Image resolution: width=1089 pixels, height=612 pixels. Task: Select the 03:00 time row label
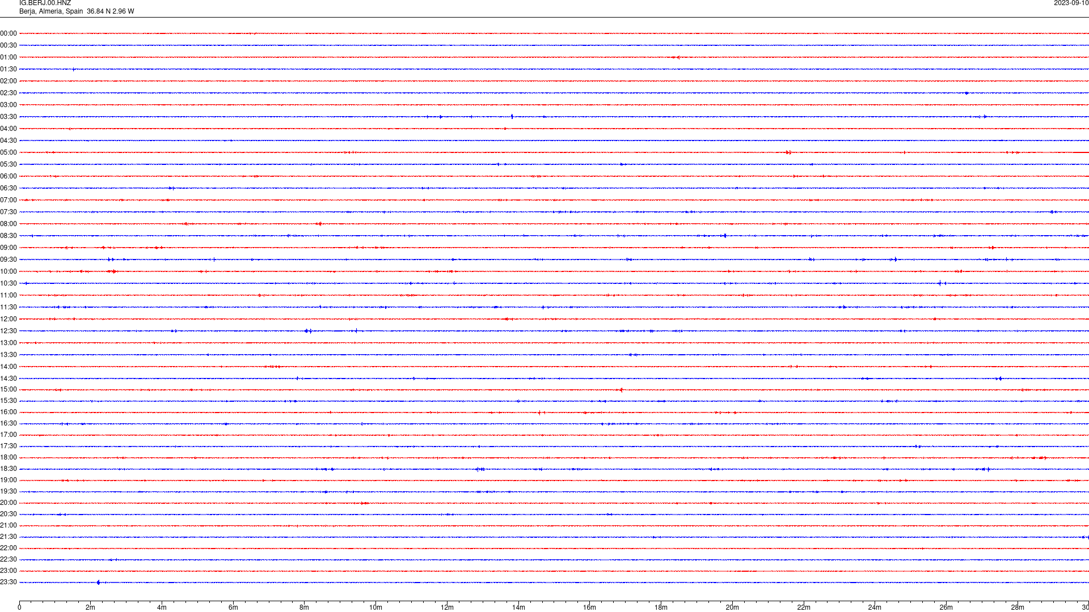coord(9,105)
